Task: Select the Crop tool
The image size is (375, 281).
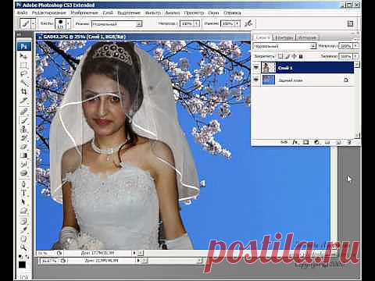Action: (23, 91)
